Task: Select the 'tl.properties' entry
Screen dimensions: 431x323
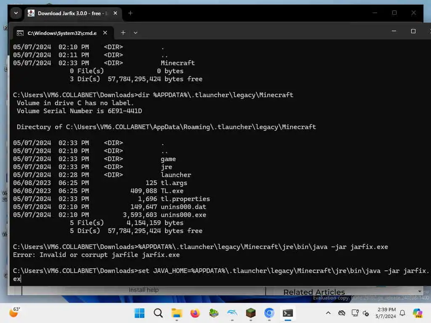Action: (185, 199)
